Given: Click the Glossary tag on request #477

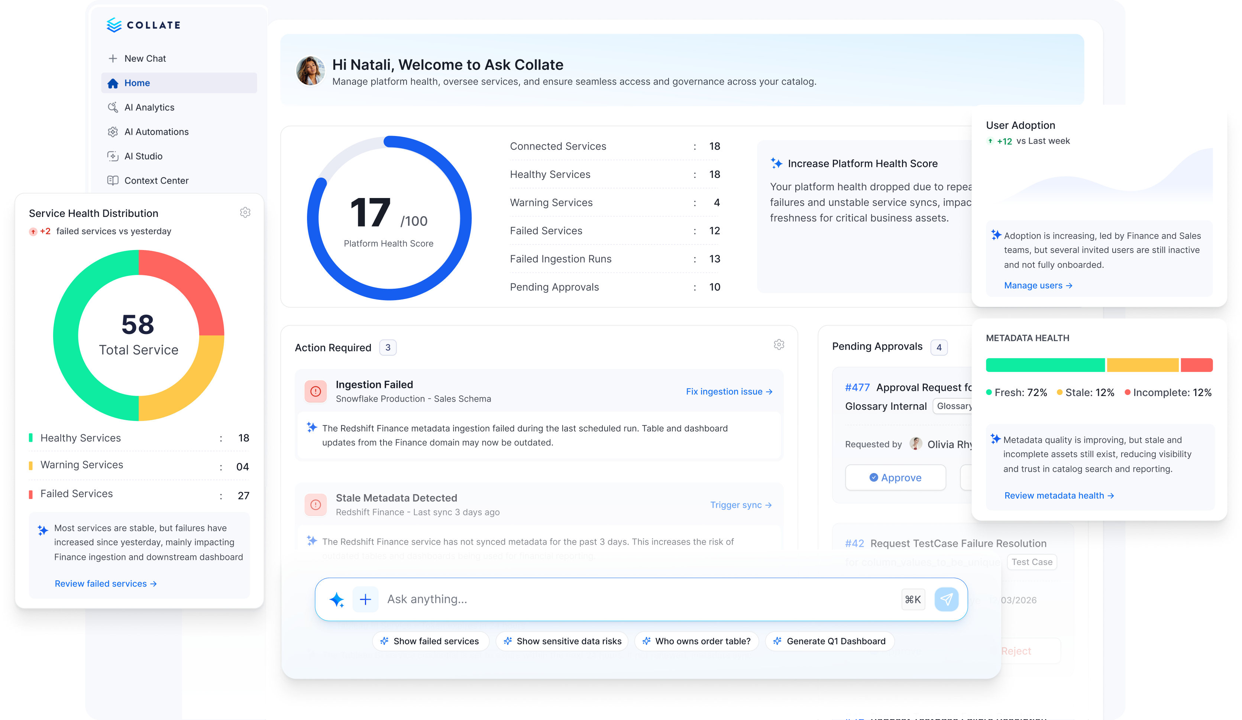Looking at the screenshot, I should pos(953,406).
